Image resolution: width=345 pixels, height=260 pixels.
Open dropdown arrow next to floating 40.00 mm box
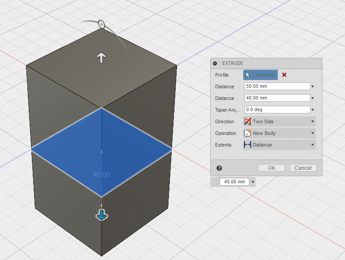[253, 182]
